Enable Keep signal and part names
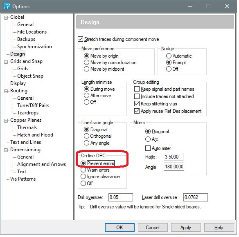Viewport: 239px width, 237px height. click(x=137, y=89)
